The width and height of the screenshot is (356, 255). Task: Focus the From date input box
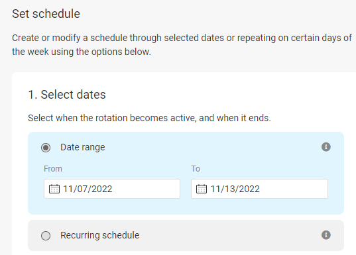[x=112, y=189]
